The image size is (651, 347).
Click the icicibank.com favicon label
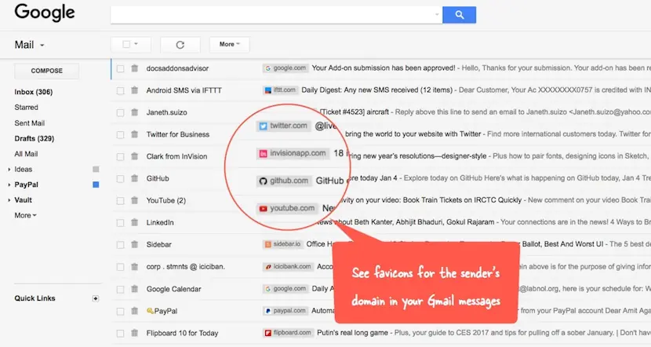click(x=288, y=266)
